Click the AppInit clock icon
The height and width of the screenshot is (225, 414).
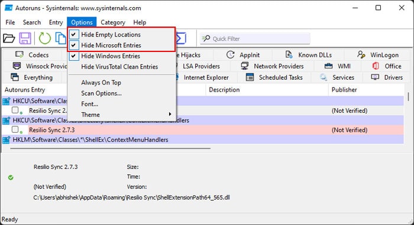(231, 54)
